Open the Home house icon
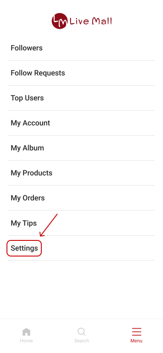The width and height of the screenshot is (163, 353). point(27,332)
